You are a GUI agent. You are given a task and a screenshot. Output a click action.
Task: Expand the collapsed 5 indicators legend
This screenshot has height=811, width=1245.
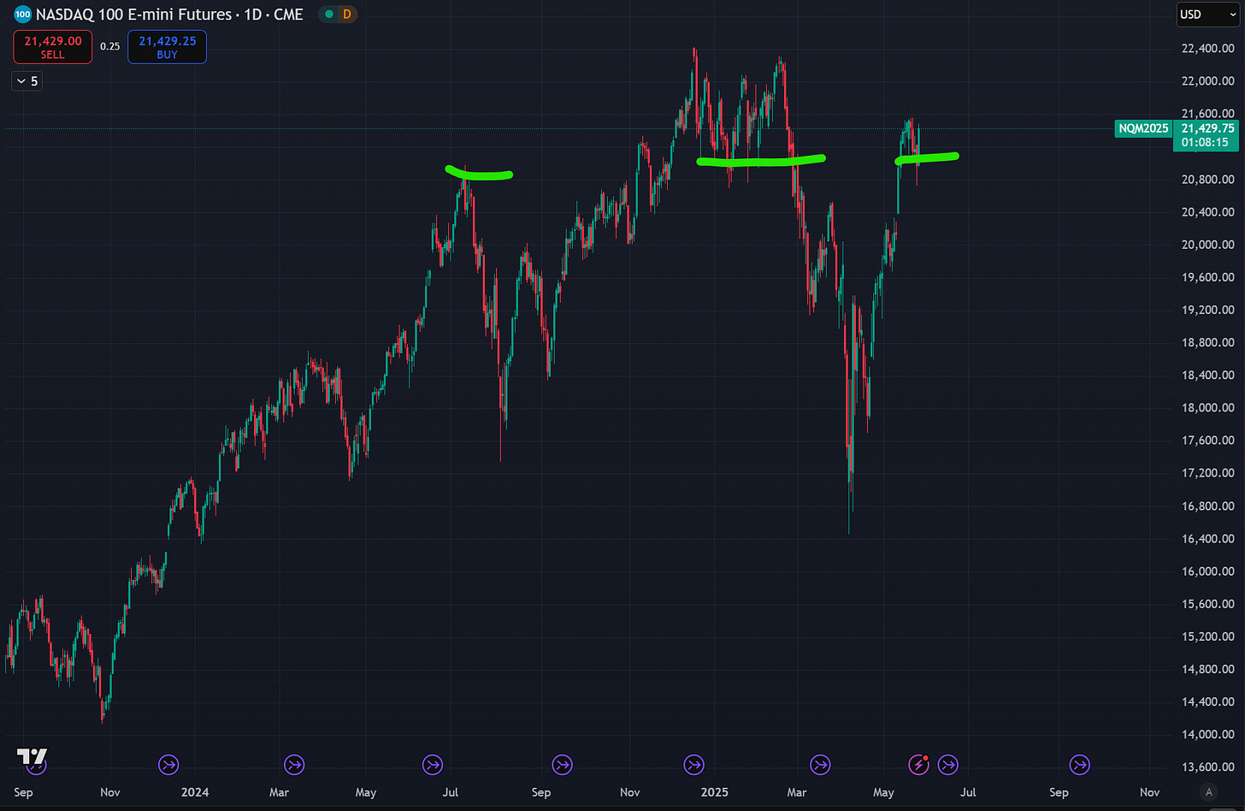click(27, 81)
